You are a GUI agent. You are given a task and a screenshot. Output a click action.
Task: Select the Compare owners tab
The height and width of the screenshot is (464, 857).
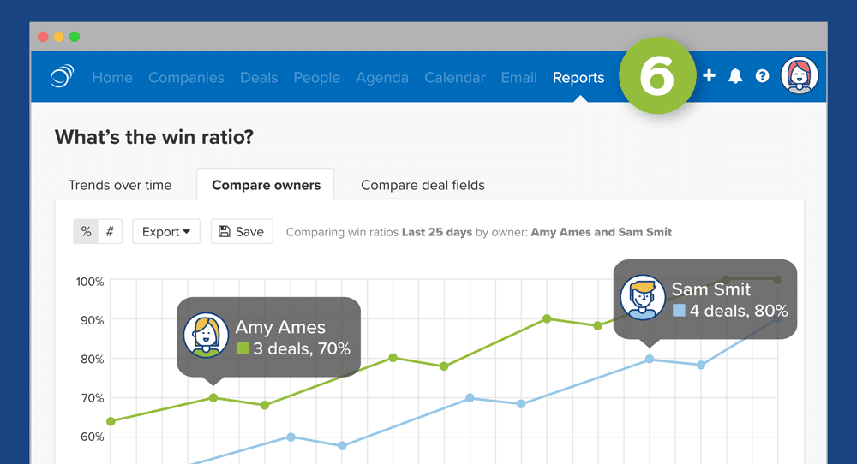[266, 185]
